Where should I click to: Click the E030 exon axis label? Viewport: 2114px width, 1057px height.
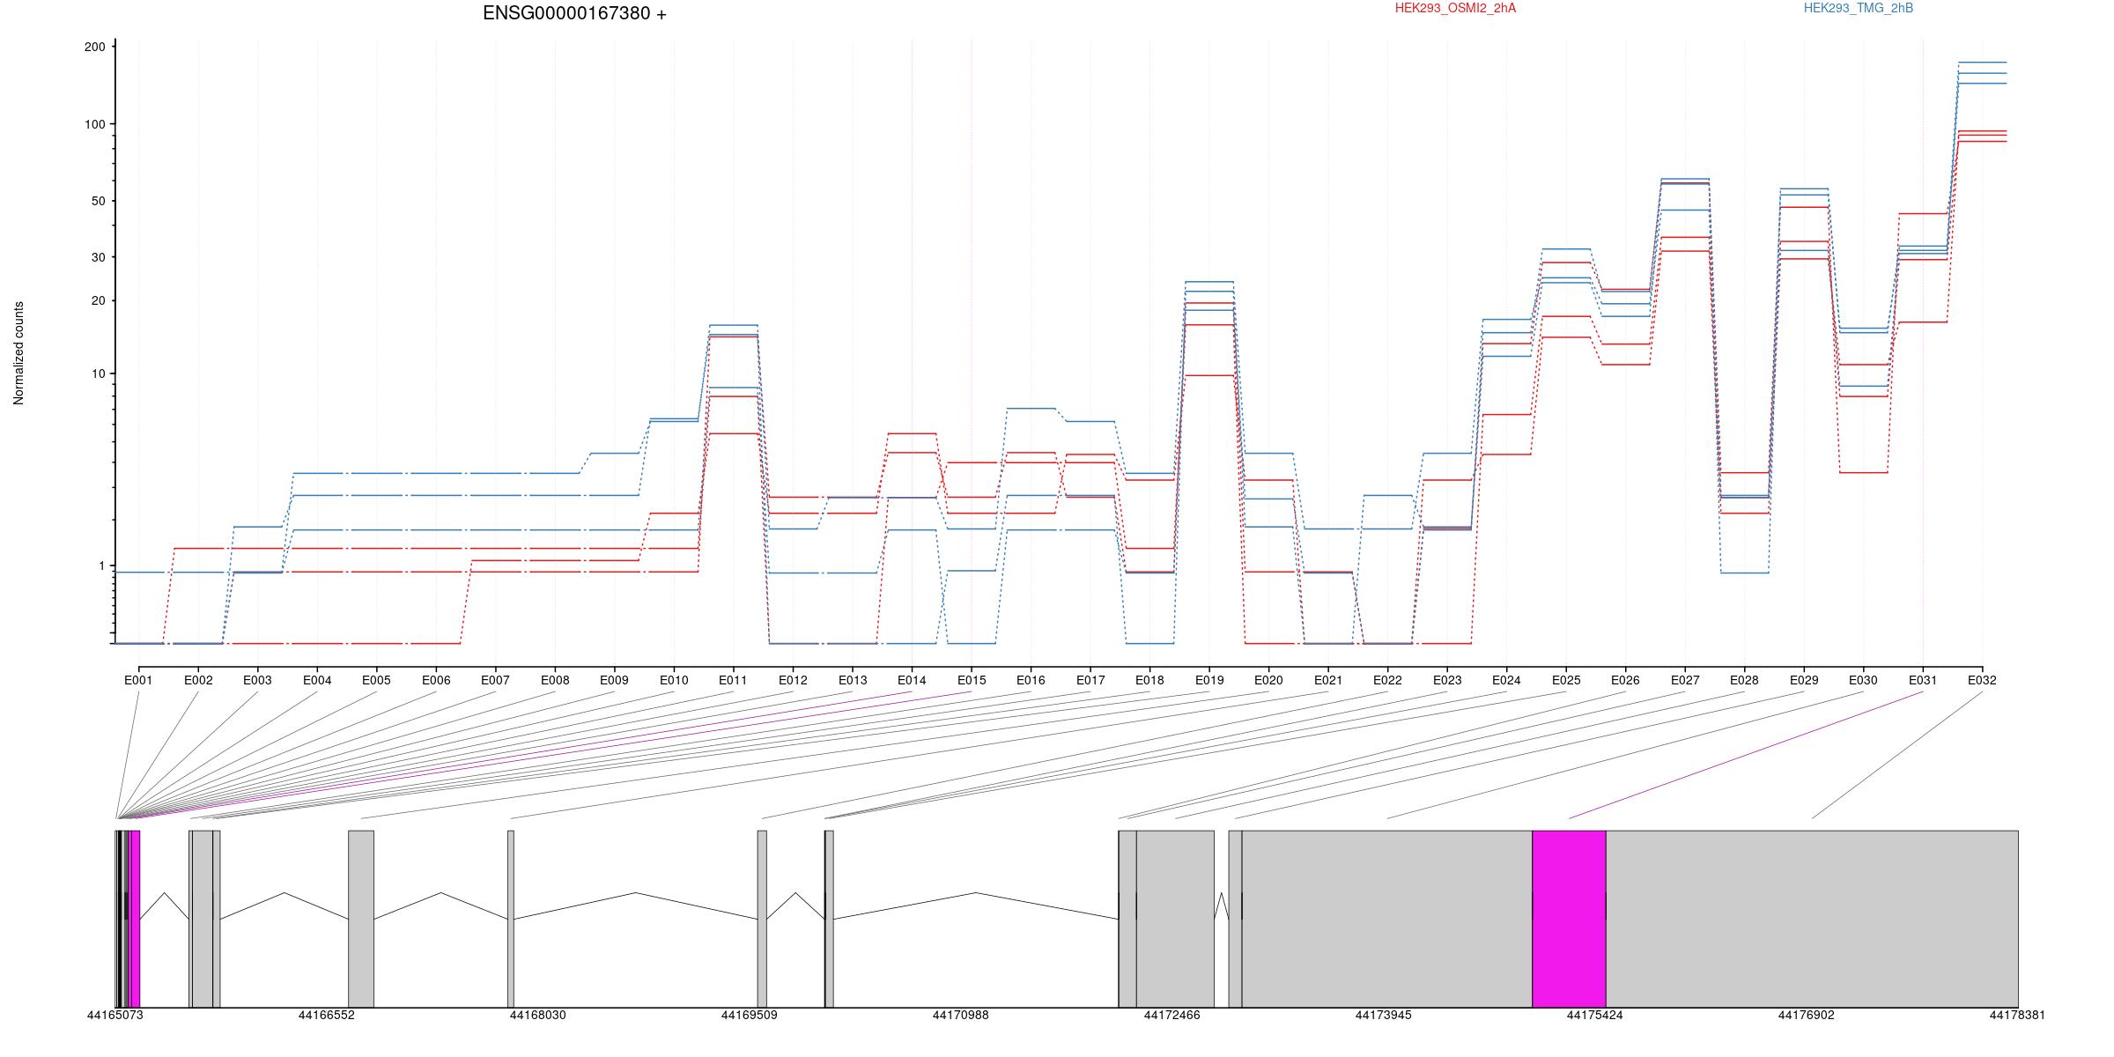tap(1863, 680)
